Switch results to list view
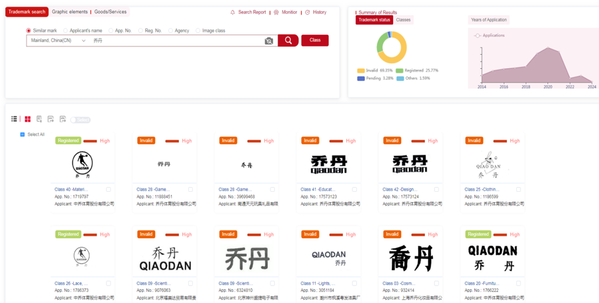599x303 pixels. tap(14, 119)
